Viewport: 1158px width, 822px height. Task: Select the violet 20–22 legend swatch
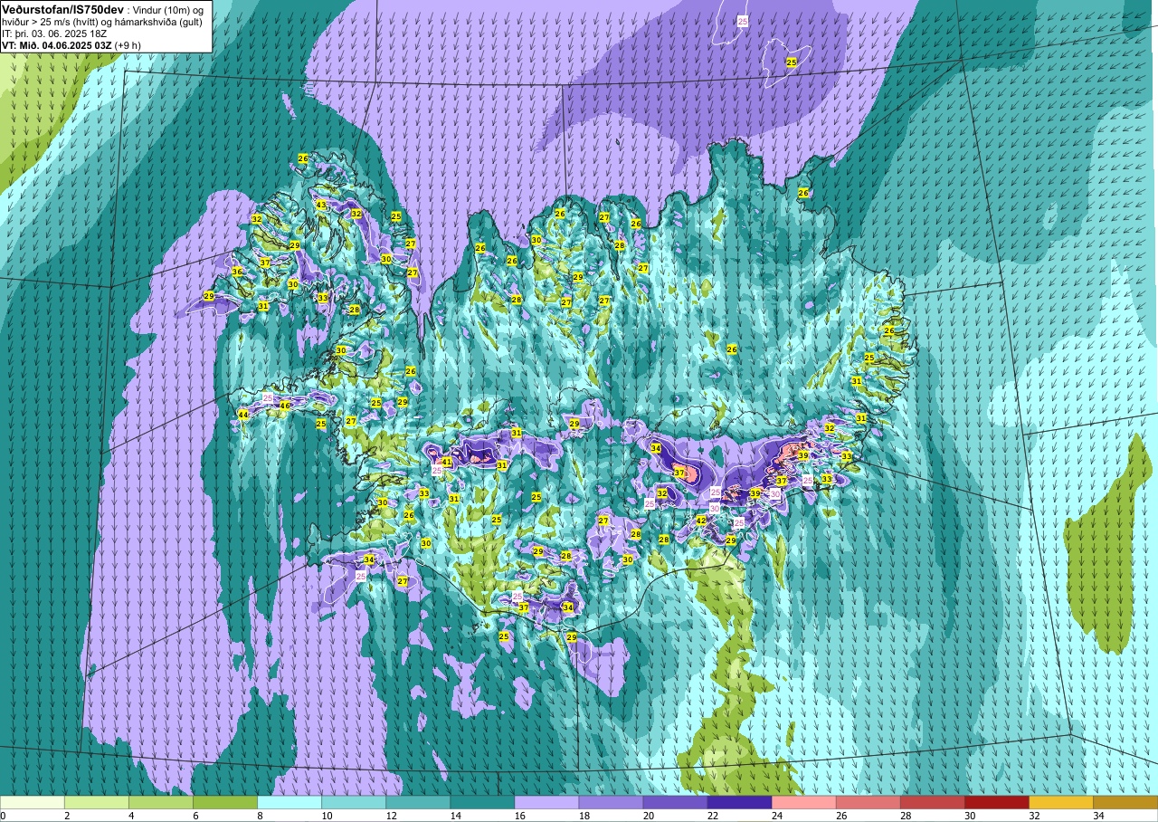(x=675, y=802)
